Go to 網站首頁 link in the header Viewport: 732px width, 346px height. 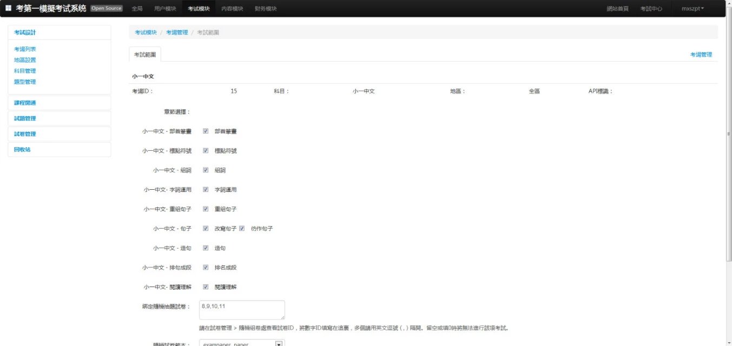pos(617,9)
